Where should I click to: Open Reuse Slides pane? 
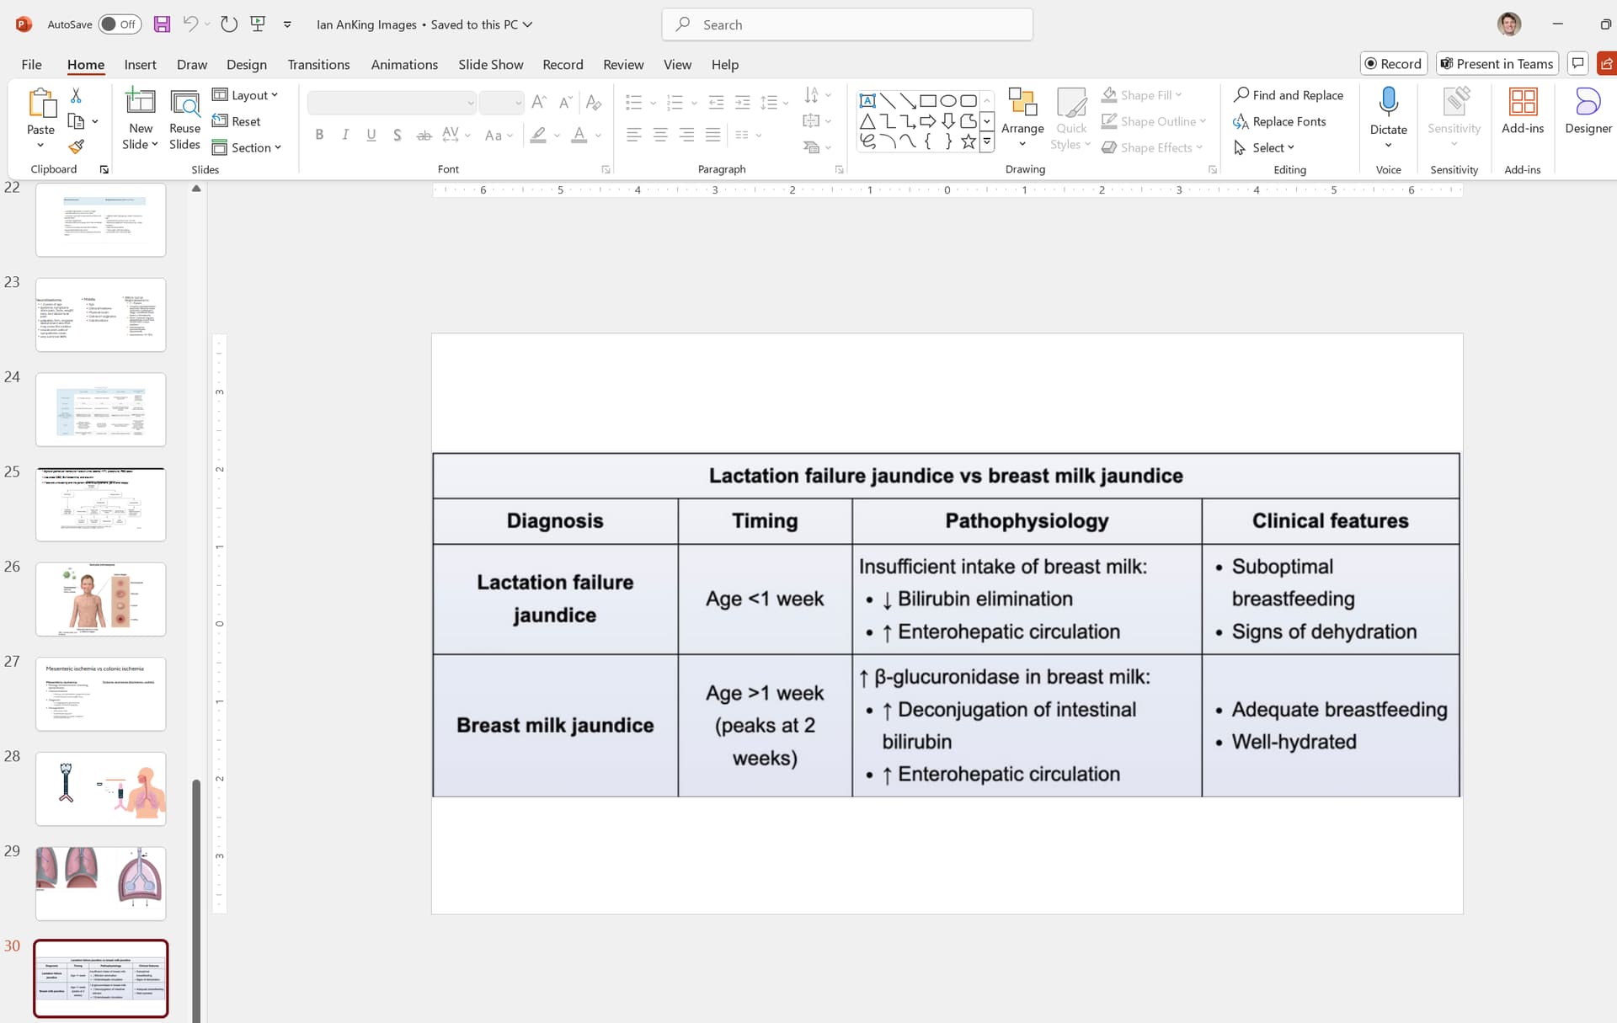click(184, 119)
